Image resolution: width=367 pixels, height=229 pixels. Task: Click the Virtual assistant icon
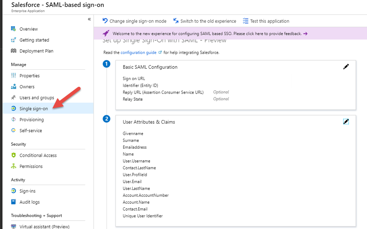pos(13,226)
